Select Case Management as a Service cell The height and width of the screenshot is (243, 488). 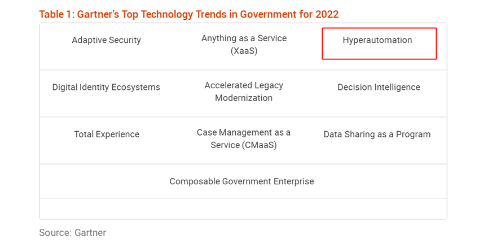[244, 139]
